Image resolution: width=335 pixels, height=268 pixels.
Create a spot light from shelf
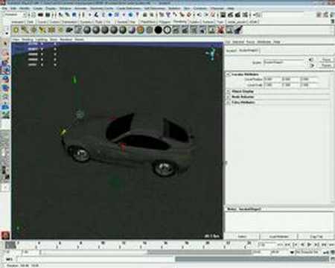click(42, 30)
